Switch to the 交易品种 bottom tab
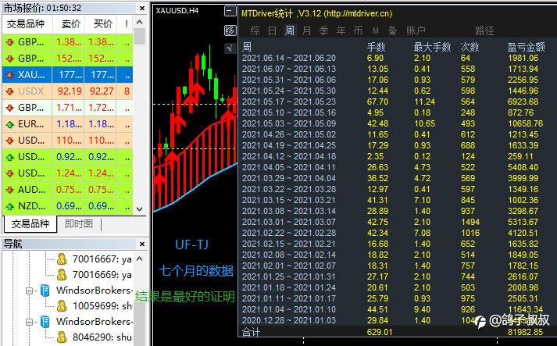The image size is (557, 346). click(x=30, y=224)
